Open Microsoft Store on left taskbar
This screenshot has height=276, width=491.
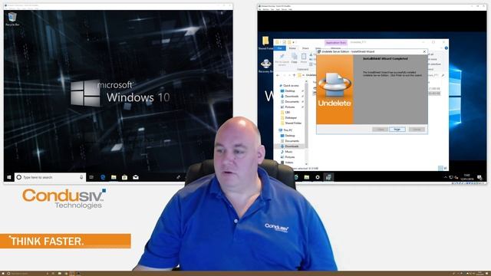124,177
